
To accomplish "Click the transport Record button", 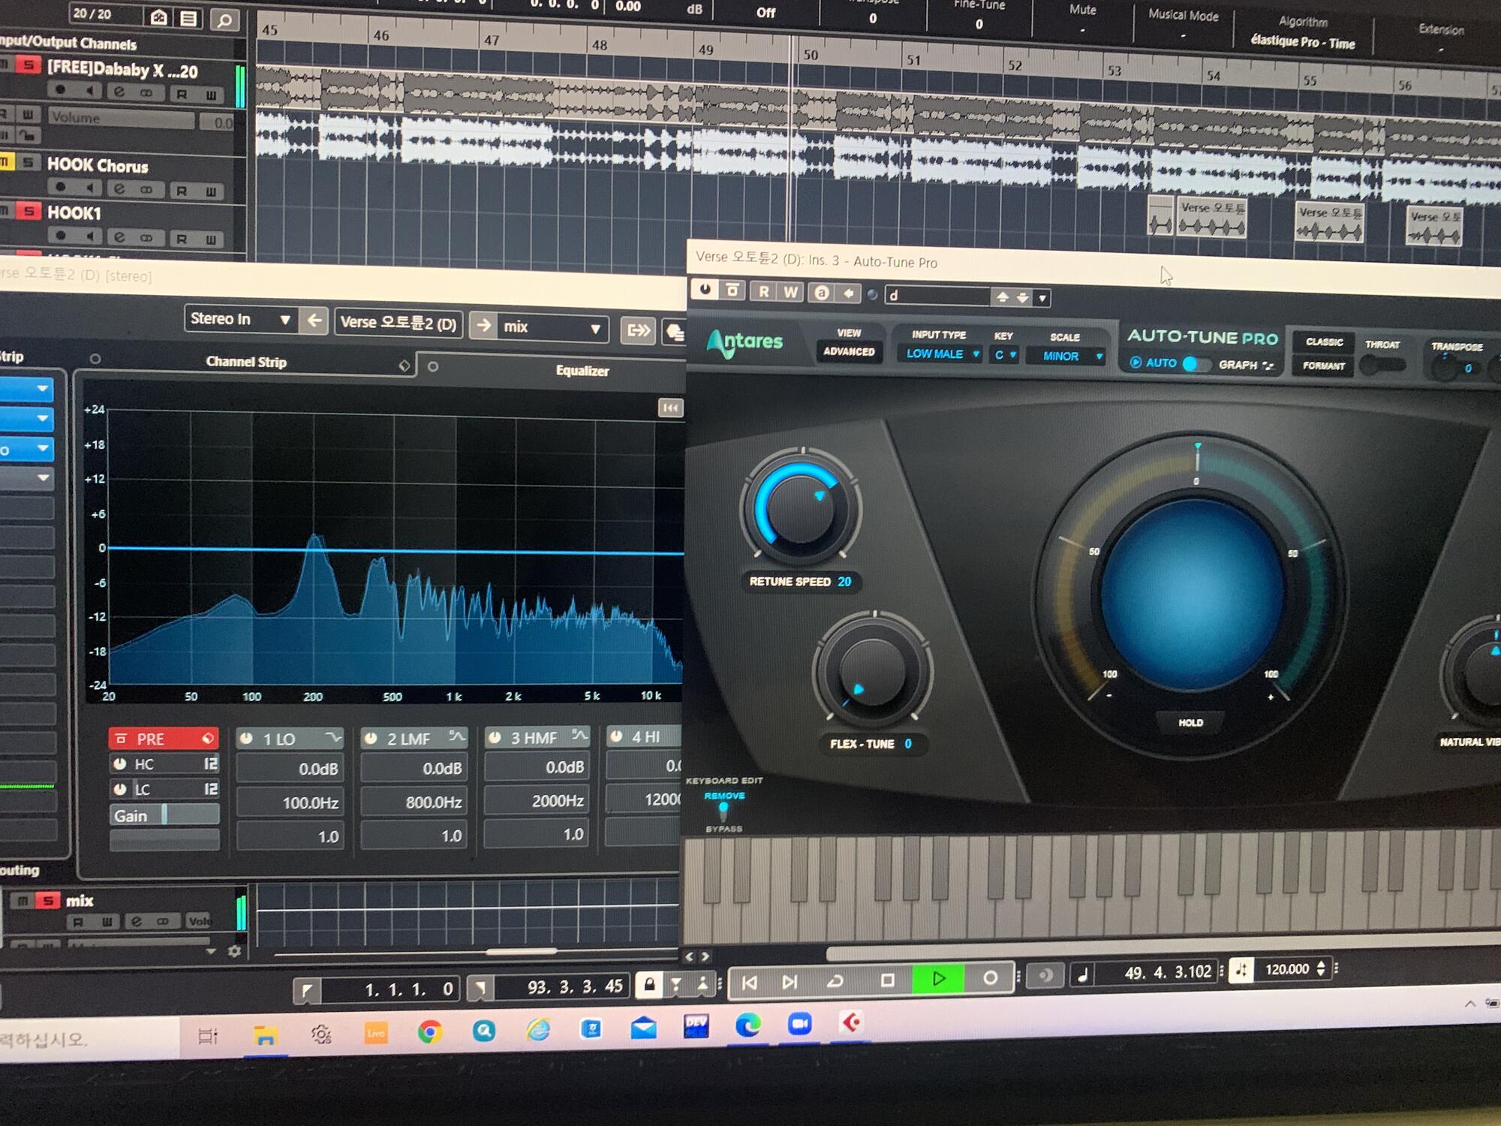I will (x=990, y=978).
